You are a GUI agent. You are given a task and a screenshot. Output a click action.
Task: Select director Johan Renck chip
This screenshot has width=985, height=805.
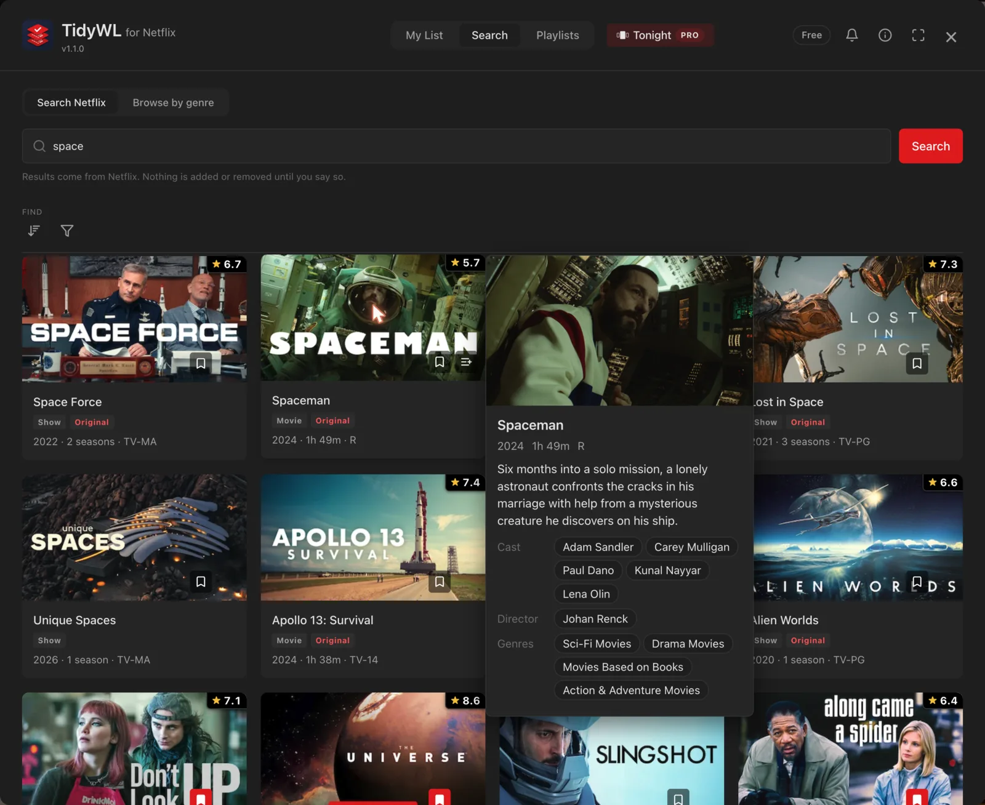click(595, 619)
